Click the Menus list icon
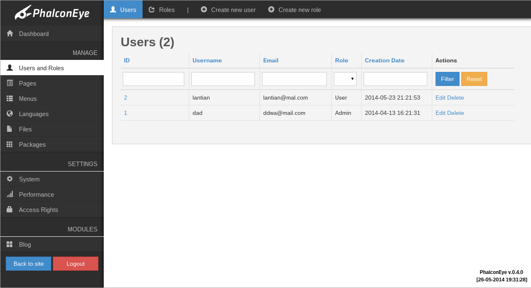The height and width of the screenshot is (288, 531). pos(10,98)
